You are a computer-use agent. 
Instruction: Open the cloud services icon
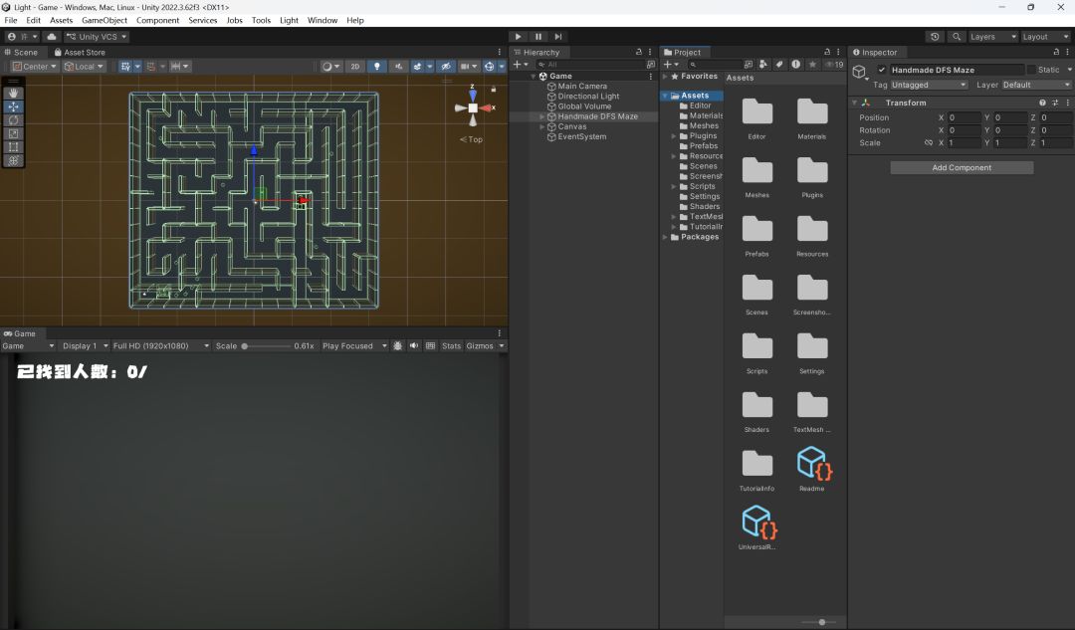pyautogui.click(x=52, y=37)
